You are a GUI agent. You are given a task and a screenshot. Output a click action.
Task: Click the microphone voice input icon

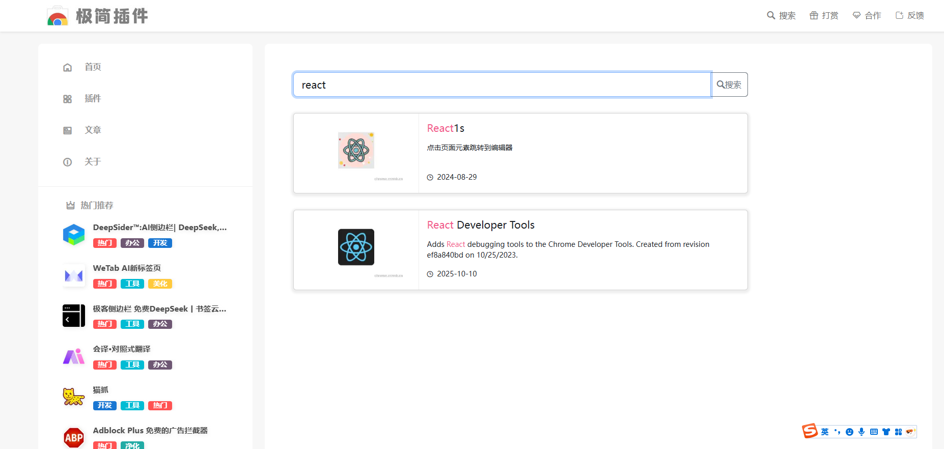point(862,432)
